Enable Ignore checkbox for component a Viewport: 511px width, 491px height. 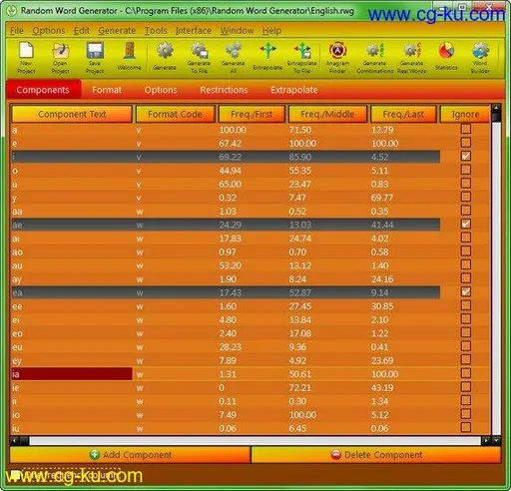click(466, 129)
